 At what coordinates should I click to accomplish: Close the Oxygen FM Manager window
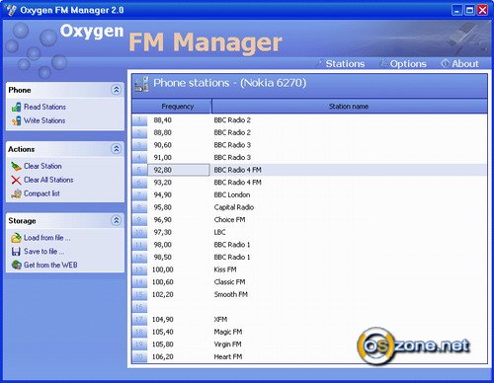(483, 10)
